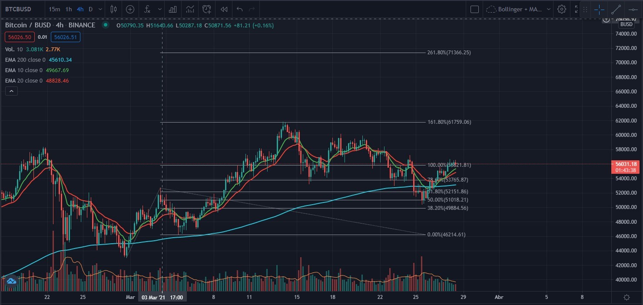The height and width of the screenshot is (305, 643).
Task: Toggle fullscreen mode icon
Action: tap(577, 9)
